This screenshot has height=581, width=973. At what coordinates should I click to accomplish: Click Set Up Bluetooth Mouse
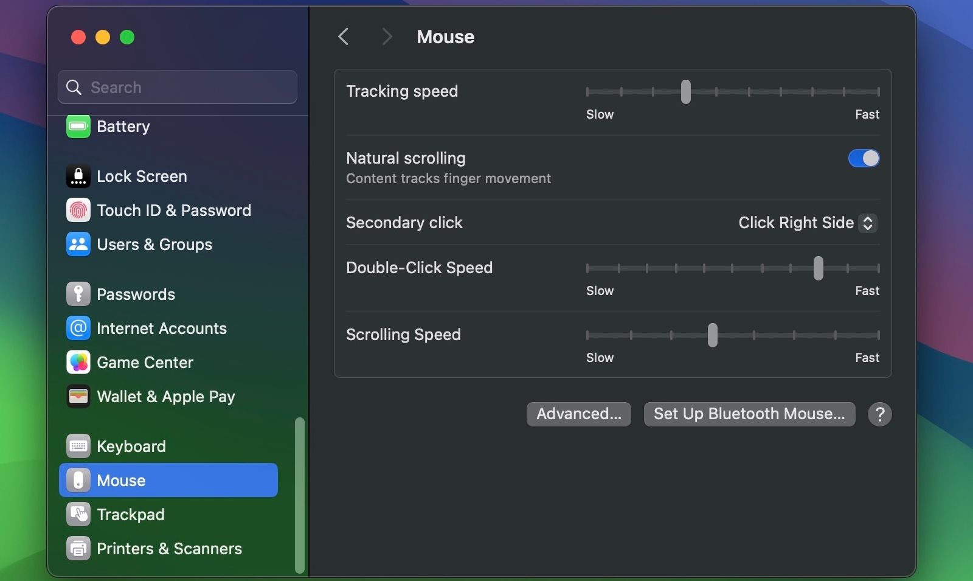coord(749,414)
